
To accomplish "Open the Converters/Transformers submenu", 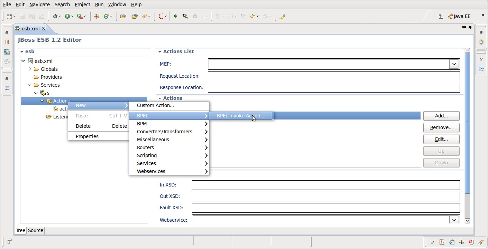I will pos(169,132).
